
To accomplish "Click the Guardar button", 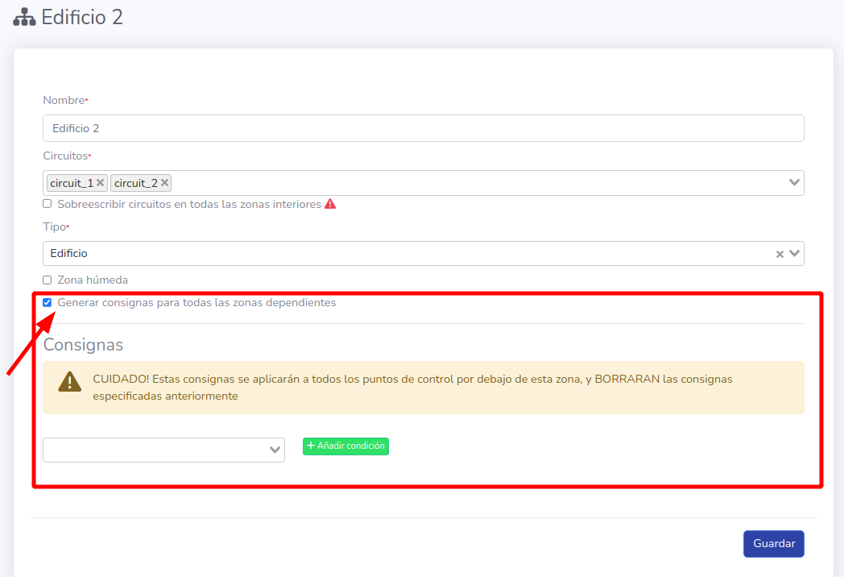I will [773, 544].
